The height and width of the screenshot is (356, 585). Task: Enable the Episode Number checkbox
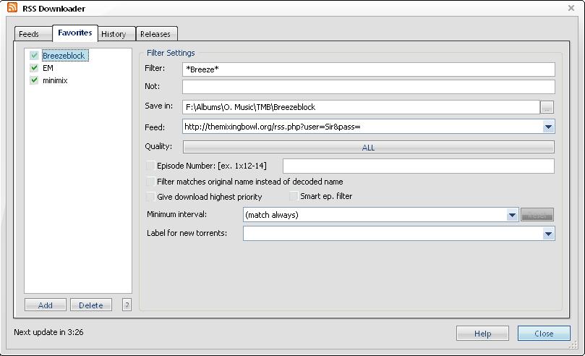[x=151, y=166]
